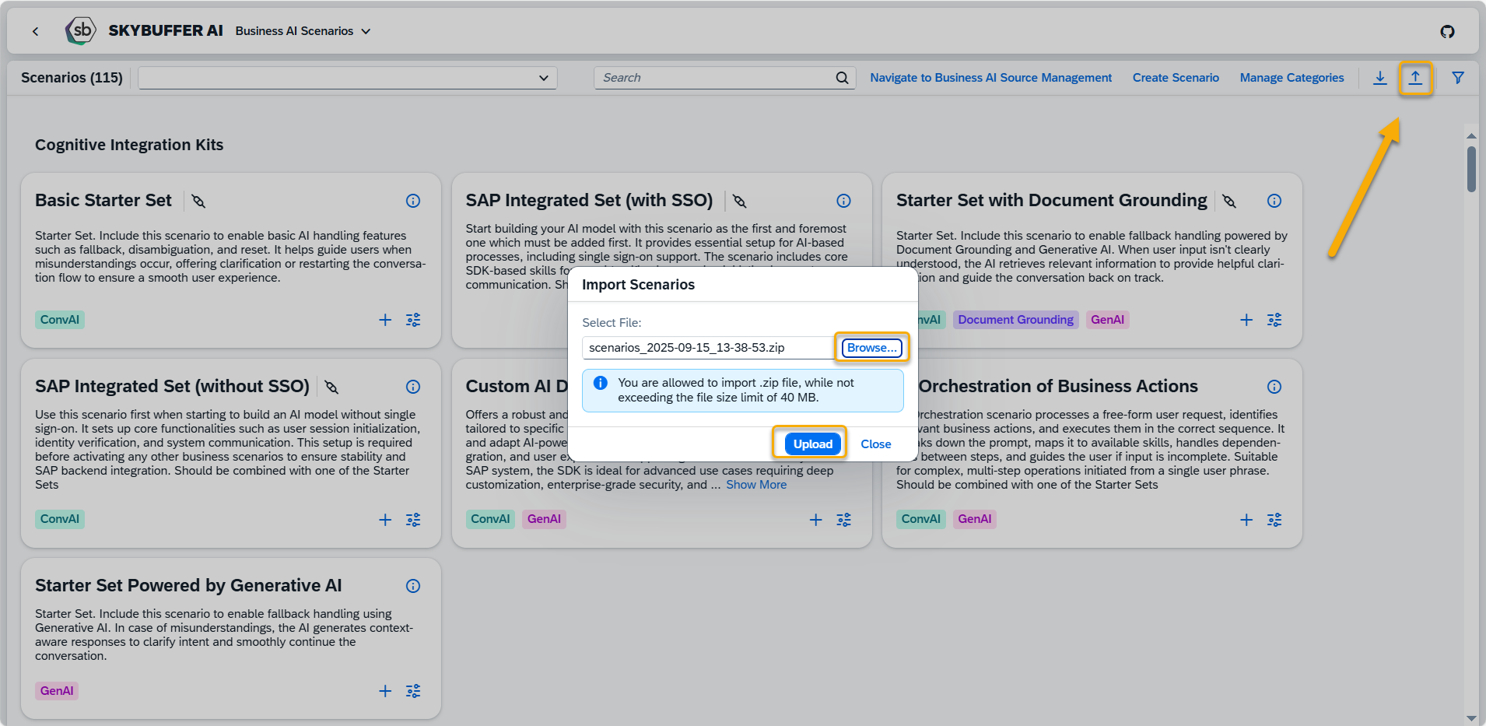Open the filter funnel icon
1486x726 pixels.
[1458, 78]
